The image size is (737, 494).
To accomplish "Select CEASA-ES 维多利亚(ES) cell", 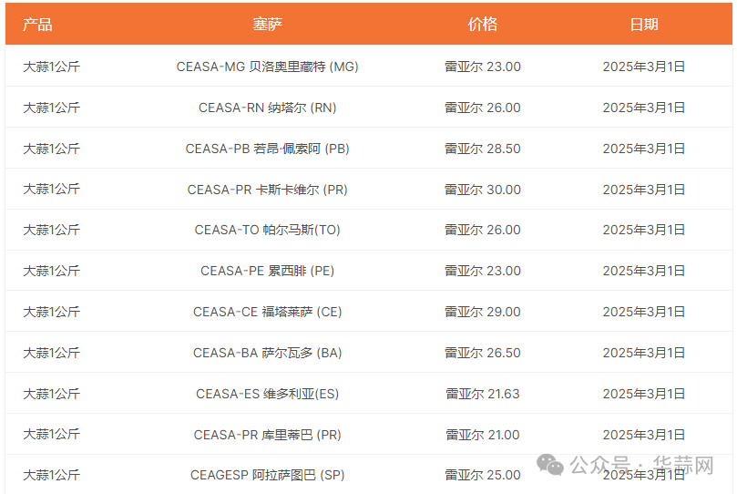I will click(267, 394).
